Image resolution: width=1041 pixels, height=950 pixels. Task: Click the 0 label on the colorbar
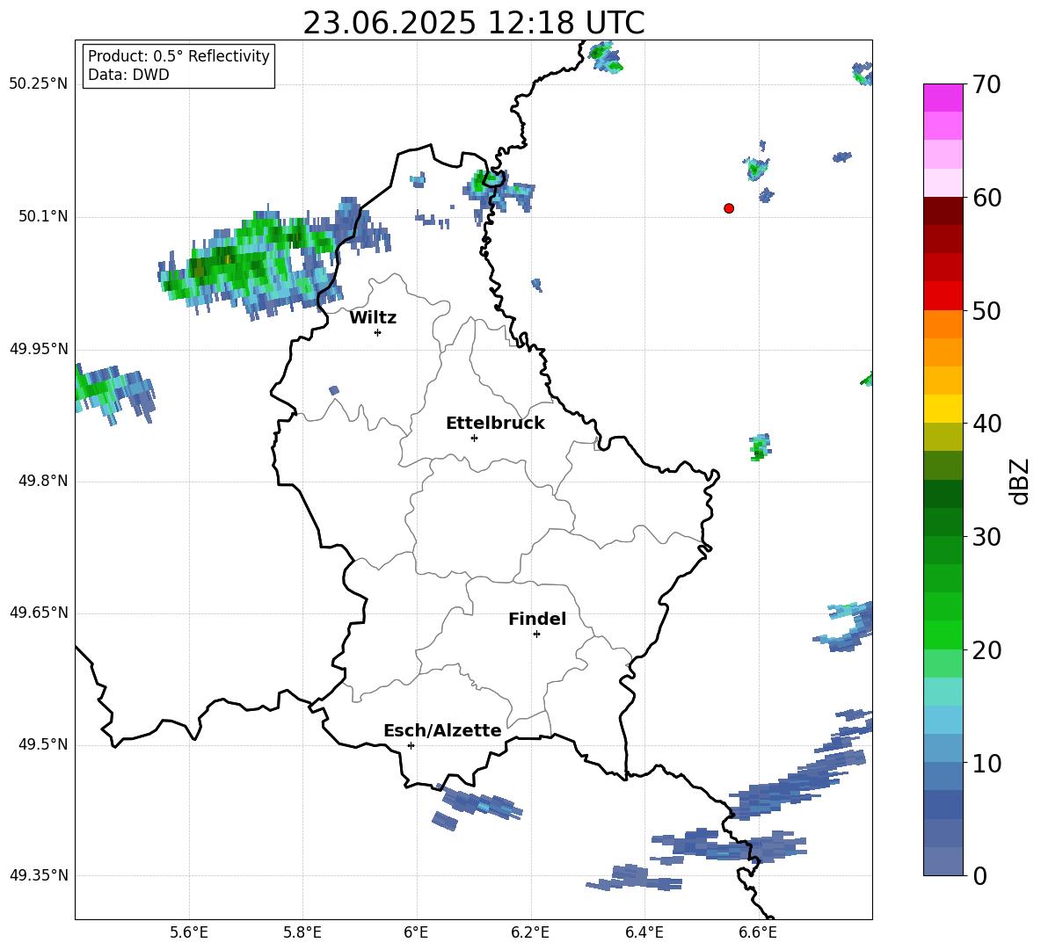pyautogui.click(x=979, y=875)
